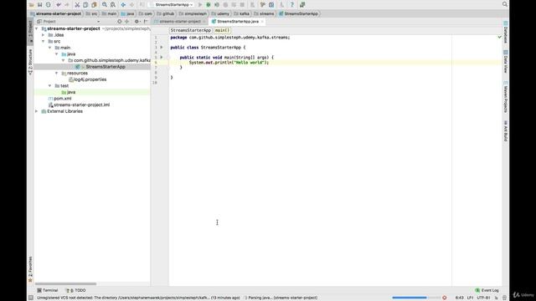Click the Run with Coverage icon
Image resolution: width=536 pixels, height=301 pixels.
(217, 5)
